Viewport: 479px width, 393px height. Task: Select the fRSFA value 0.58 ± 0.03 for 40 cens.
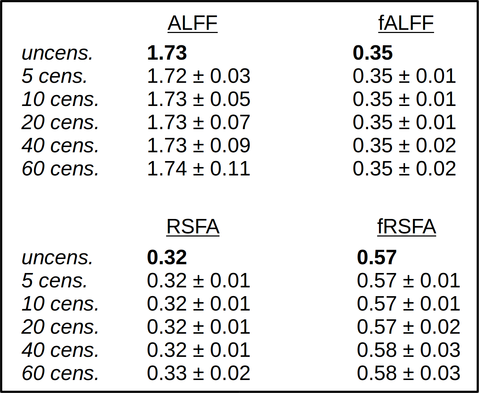(x=408, y=350)
